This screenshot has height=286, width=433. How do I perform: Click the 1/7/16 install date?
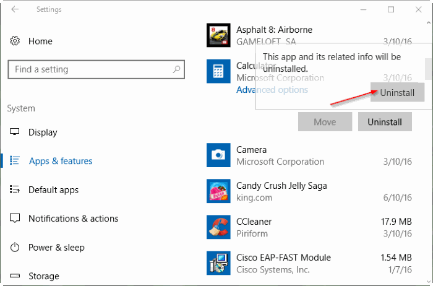(400, 269)
